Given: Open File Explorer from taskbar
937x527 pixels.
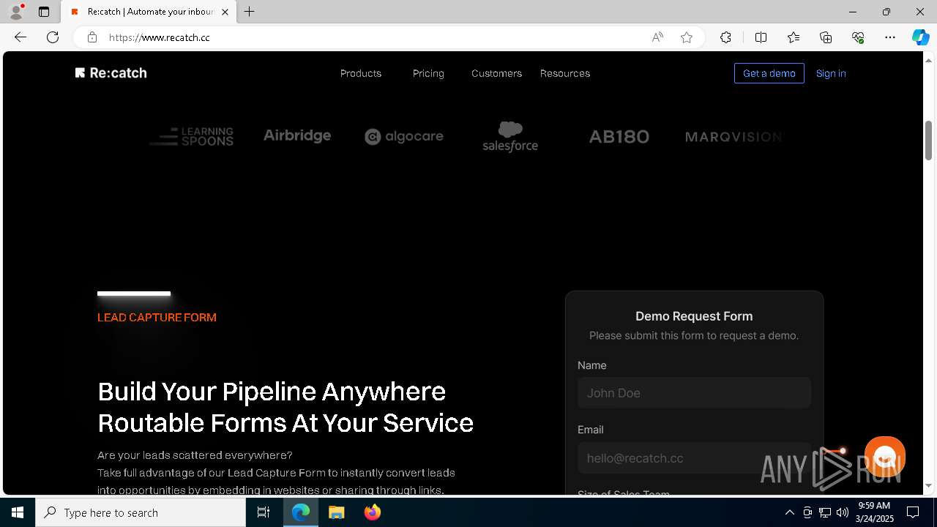Looking at the screenshot, I should coord(336,512).
